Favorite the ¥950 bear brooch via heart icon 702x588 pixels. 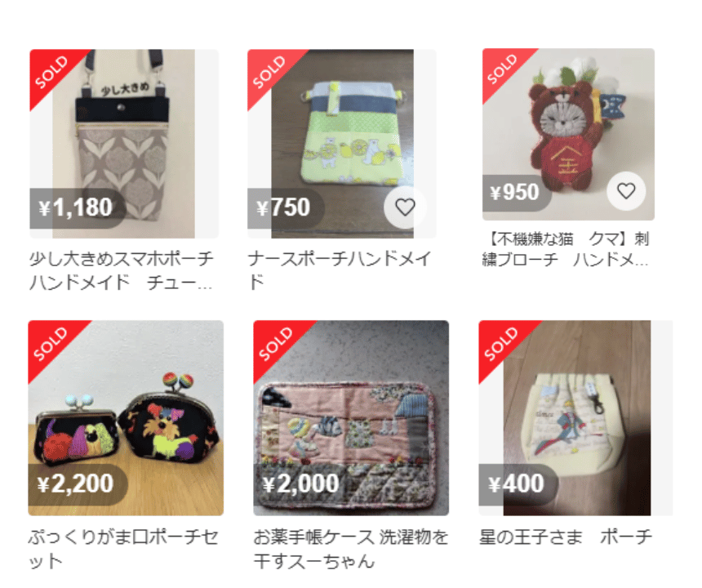626,191
